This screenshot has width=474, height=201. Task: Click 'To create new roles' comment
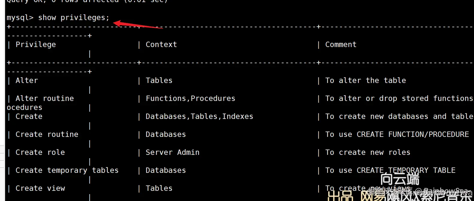click(368, 152)
